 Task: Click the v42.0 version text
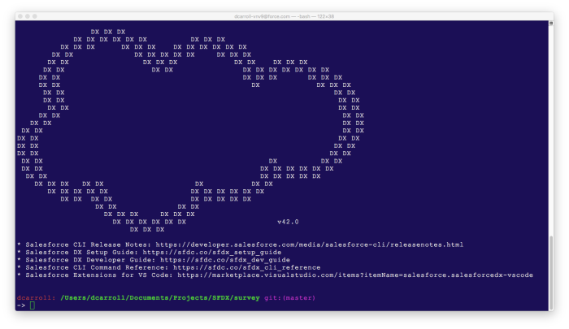pos(288,222)
